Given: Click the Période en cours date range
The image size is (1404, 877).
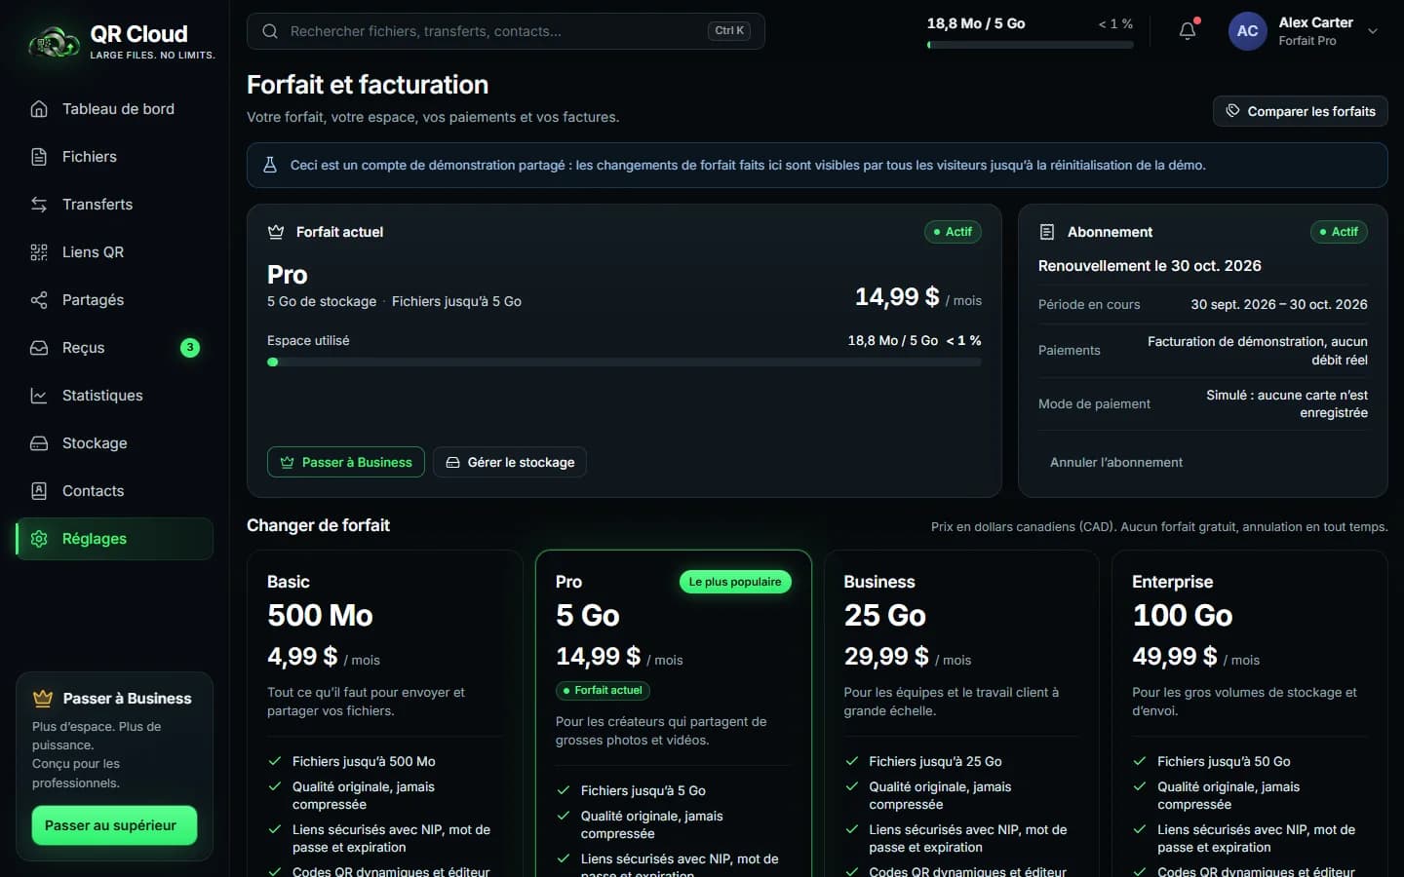Looking at the screenshot, I should coord(1279,304).
